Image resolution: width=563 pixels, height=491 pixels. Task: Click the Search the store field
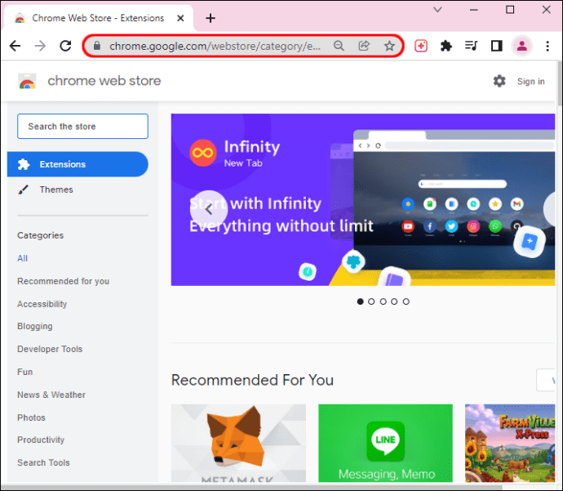point(82,126)
